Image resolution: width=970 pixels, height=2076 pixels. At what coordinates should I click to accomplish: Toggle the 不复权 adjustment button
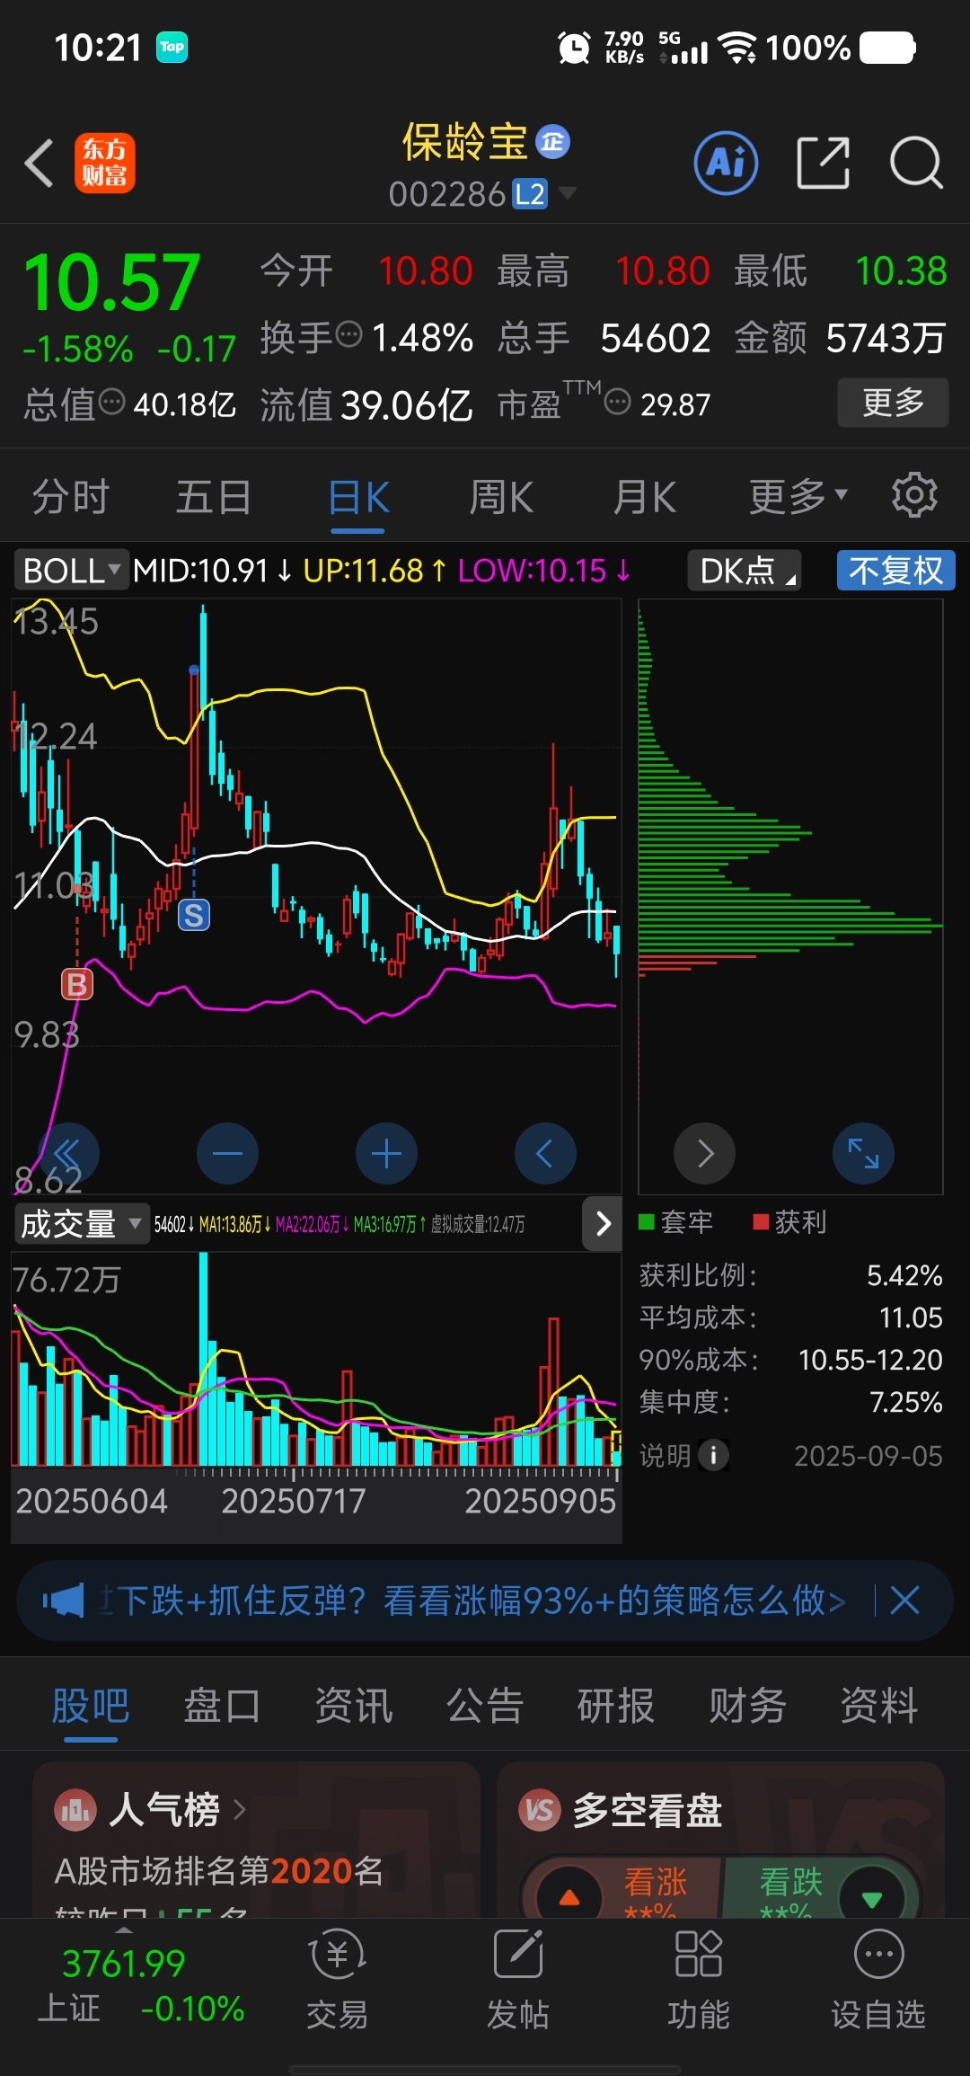[895, 570]
